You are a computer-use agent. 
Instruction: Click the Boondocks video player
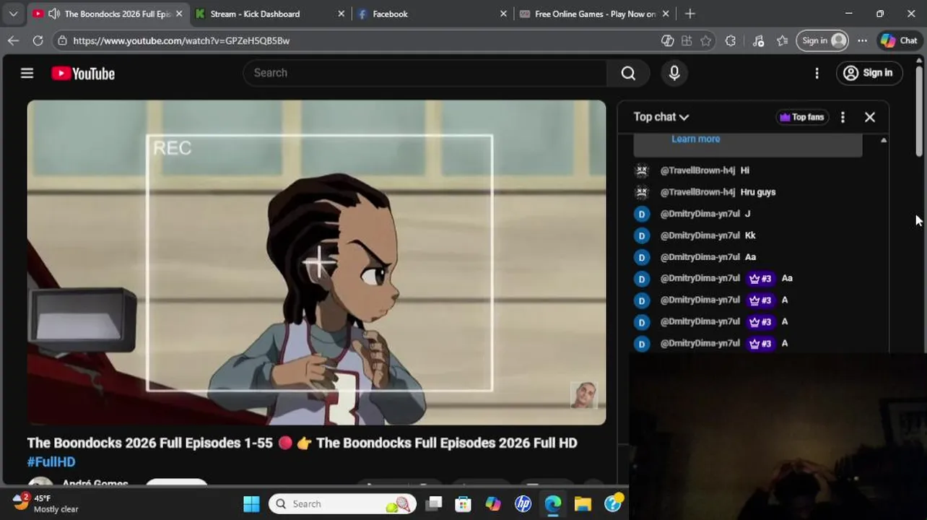tap(316, 262)
